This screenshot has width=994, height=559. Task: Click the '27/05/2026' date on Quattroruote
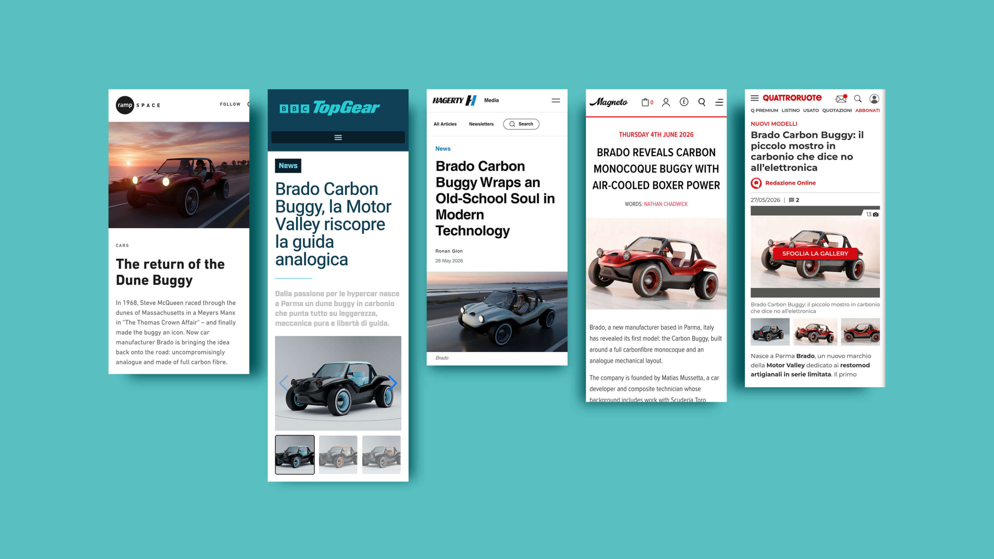click(765, 200)
